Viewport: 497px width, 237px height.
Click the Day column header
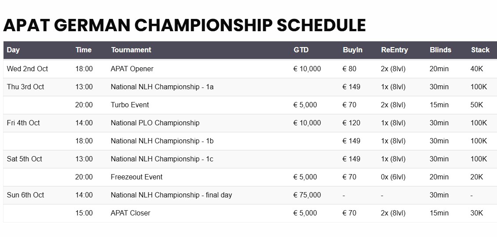[13, 50]
